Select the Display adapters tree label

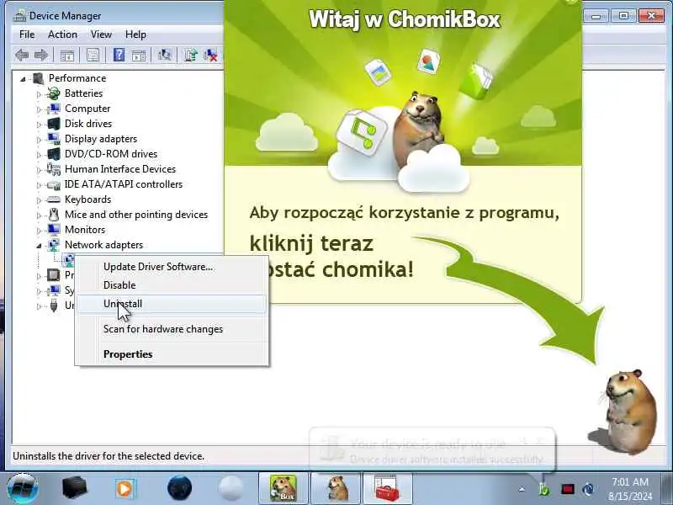101,139
